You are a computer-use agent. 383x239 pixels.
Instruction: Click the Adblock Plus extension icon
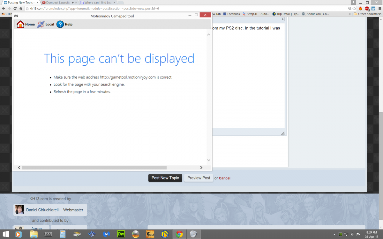point(367,8)
